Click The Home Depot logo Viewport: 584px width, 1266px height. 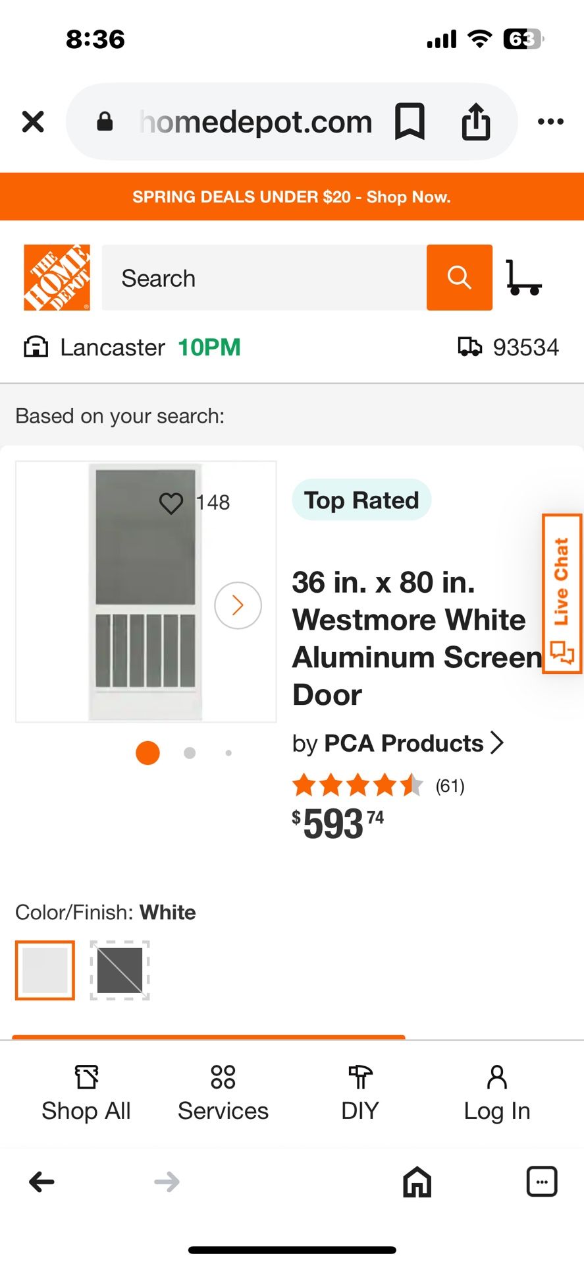57,278
